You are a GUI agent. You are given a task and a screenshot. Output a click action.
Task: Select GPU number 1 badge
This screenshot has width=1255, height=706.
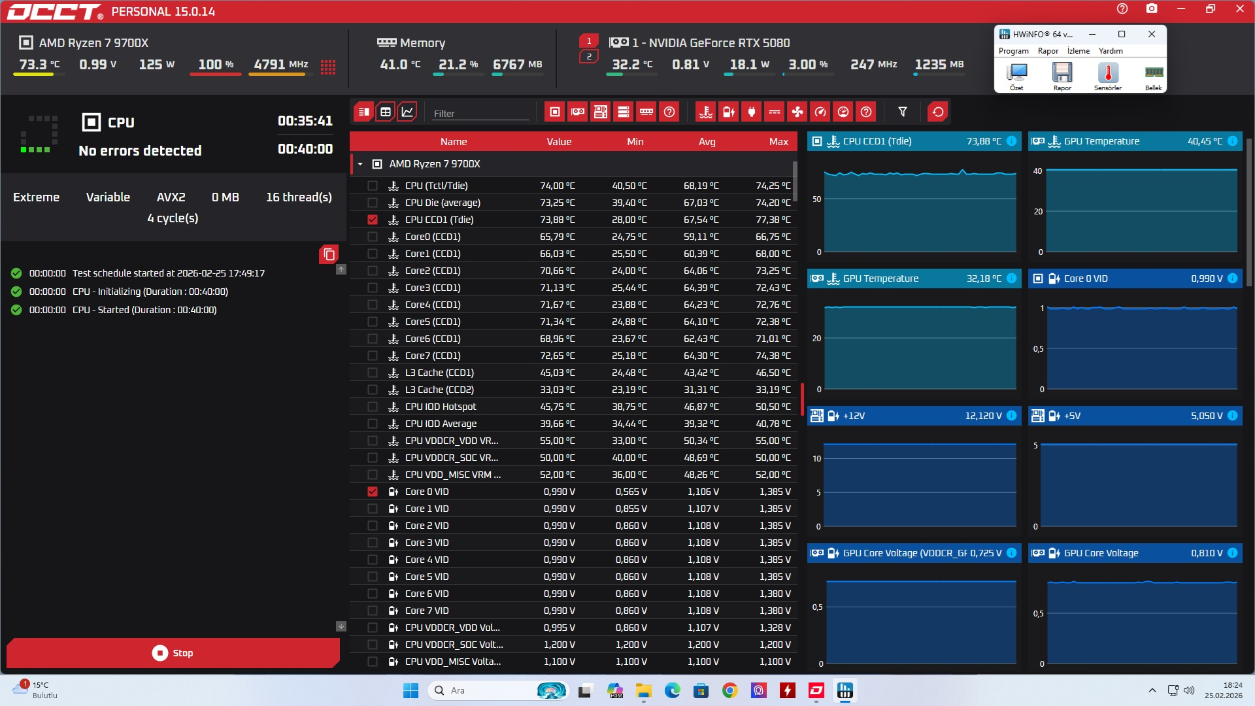pos(589,41)
